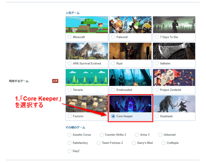The height and width of the screenshot is (163, 206).
Task: Select the Garry's Mod radio button
Action: coord(134,143)
